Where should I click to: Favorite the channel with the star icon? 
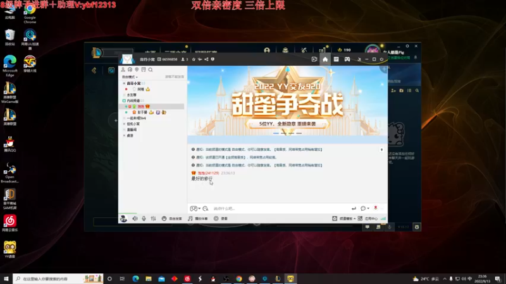[x=194, y=59]
